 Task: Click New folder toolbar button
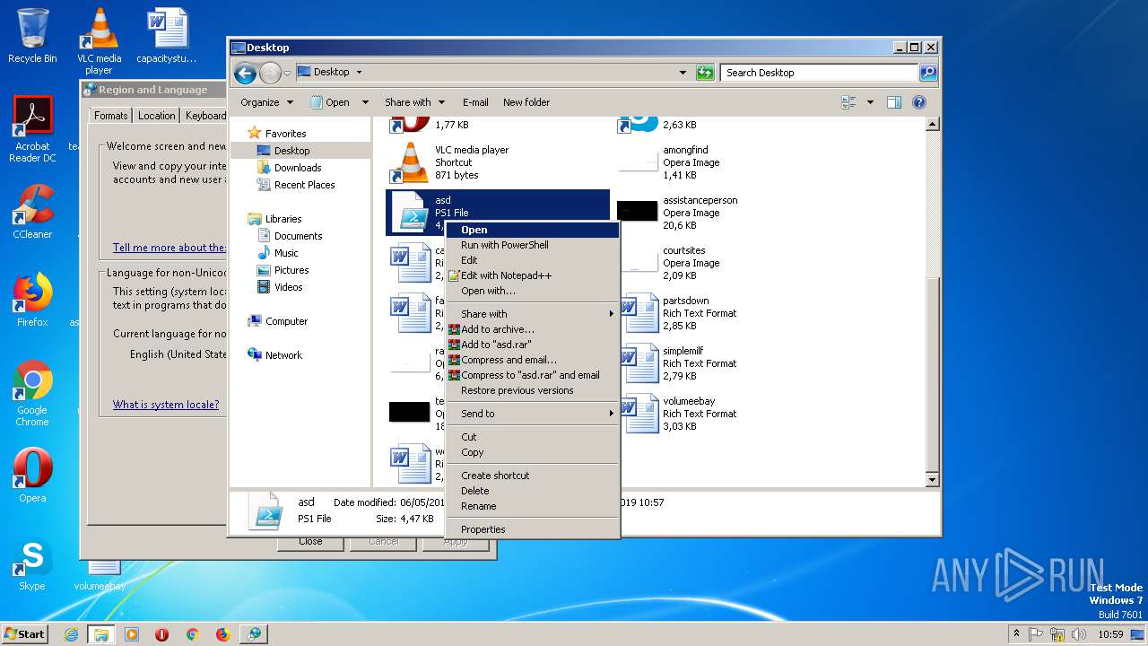pyautogui.click(x=526, y=102)
